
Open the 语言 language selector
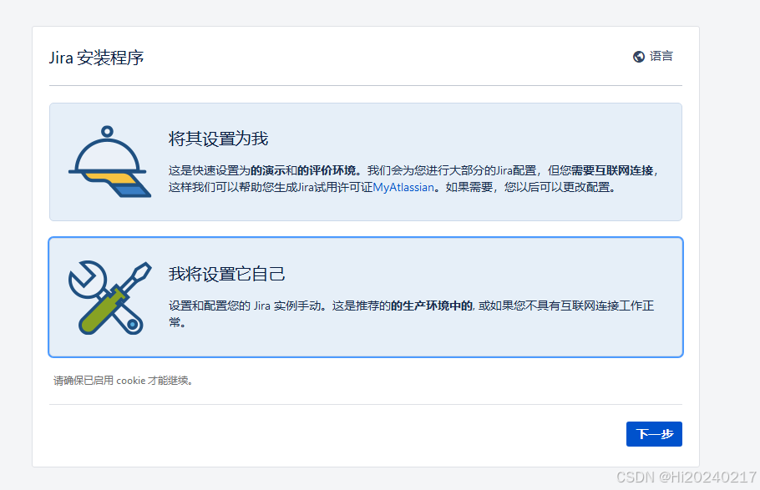click(653, 57)
